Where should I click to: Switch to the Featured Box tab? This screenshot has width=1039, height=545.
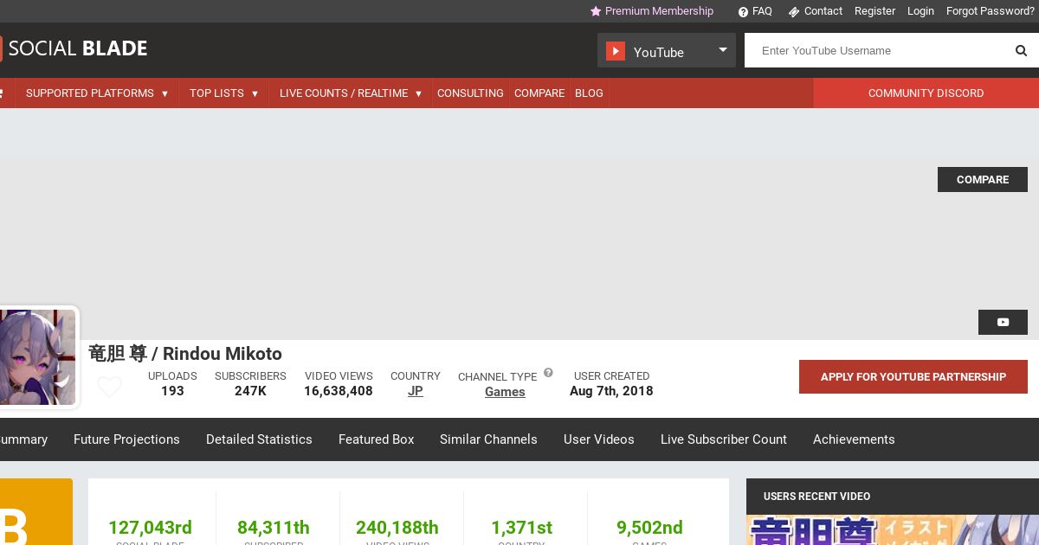pyautogui.click(x=377, y=439)
